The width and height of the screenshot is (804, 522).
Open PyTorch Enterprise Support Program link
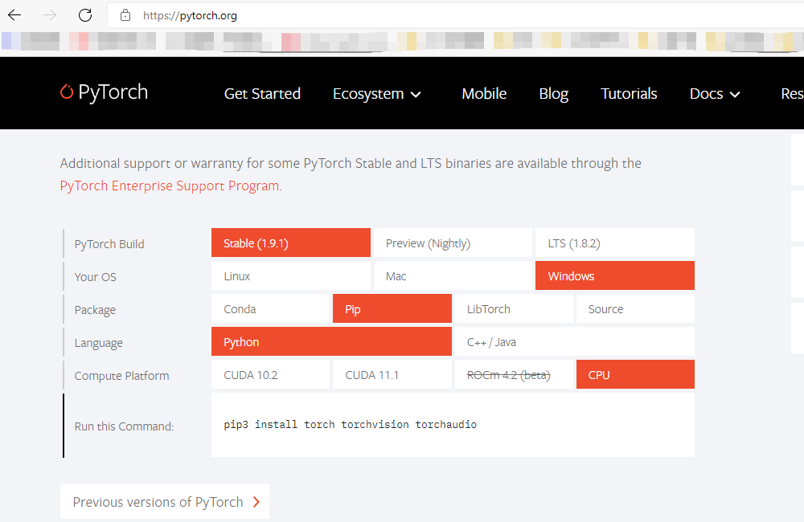point(170,186)
